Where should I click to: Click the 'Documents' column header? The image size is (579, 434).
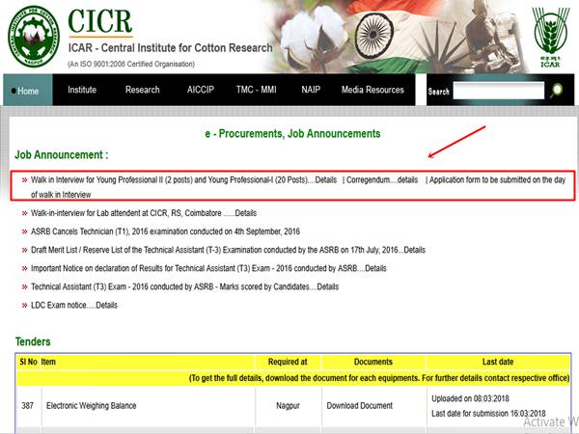[372, 362]
